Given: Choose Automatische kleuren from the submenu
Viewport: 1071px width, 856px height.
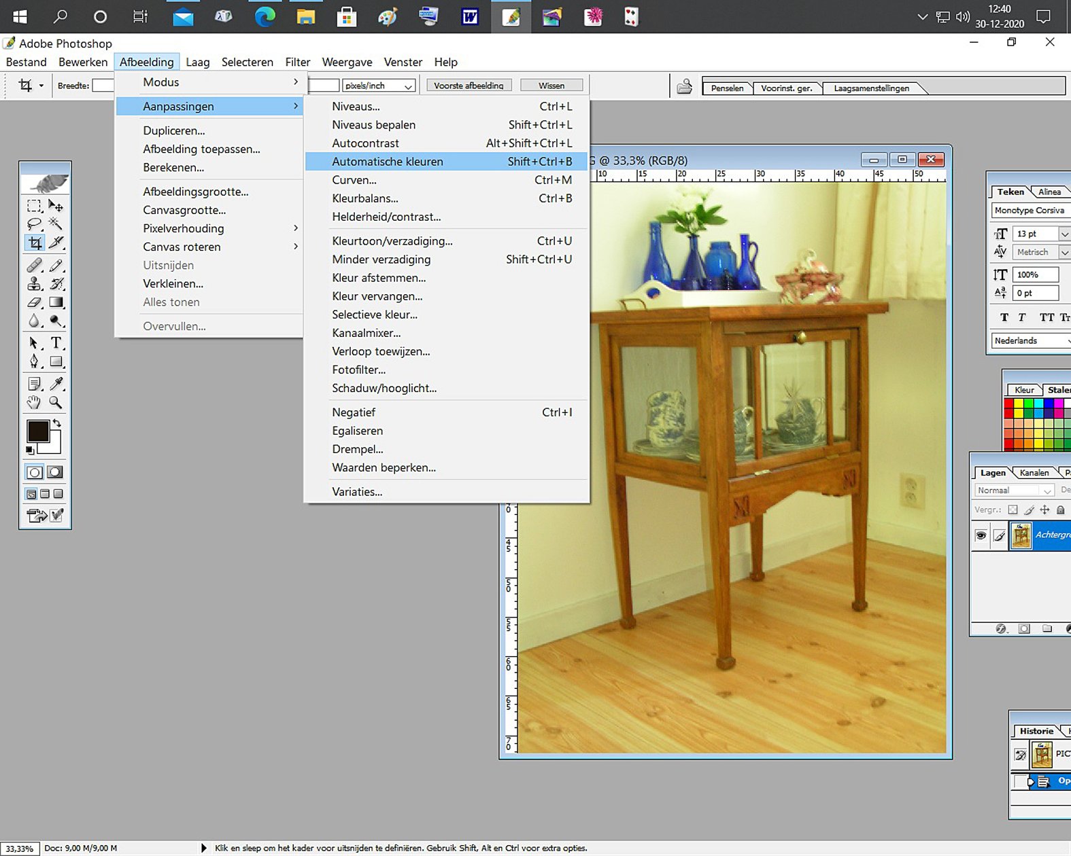Looking at the screenshot, I should pyautogui.click(x=387, y=162).
